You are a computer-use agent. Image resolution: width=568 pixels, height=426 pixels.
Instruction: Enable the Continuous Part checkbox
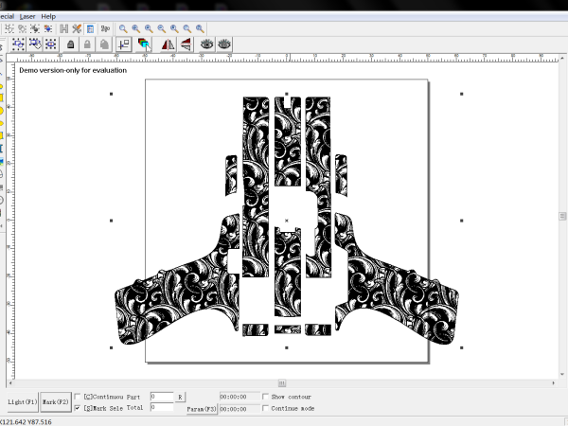click(78, 397)
